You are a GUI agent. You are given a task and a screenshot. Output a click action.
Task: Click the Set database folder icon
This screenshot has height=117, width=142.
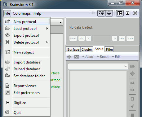(x=7, y=76)
